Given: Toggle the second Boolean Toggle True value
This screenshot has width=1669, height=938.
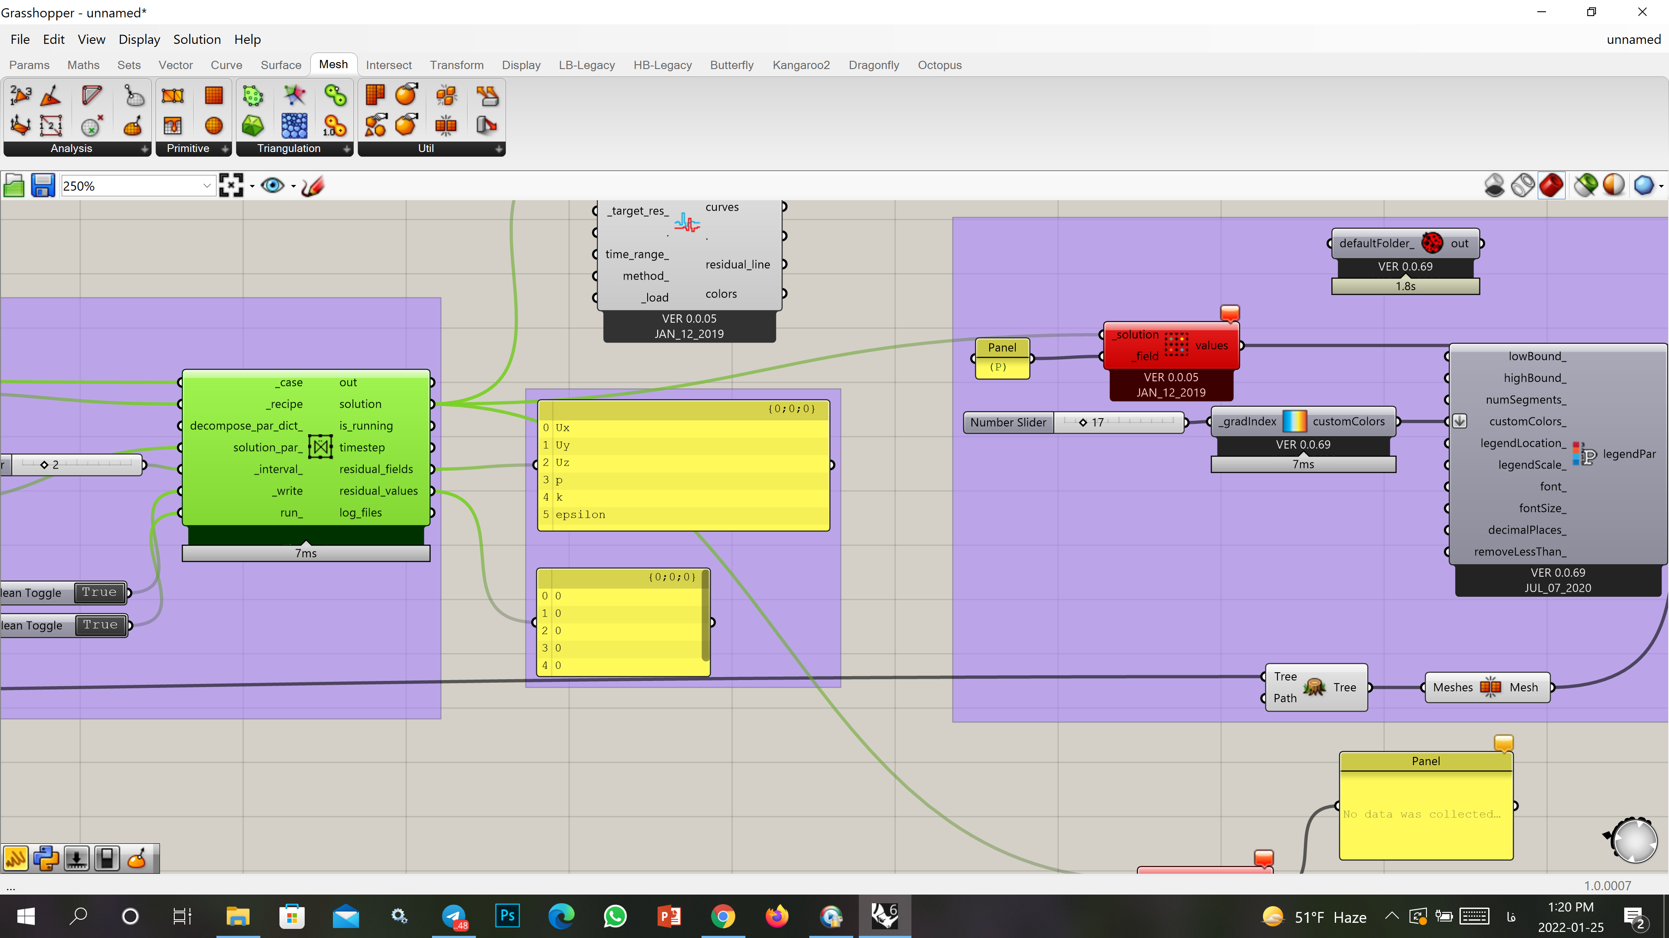Looking at the screenshot, I should coord(100,625).
